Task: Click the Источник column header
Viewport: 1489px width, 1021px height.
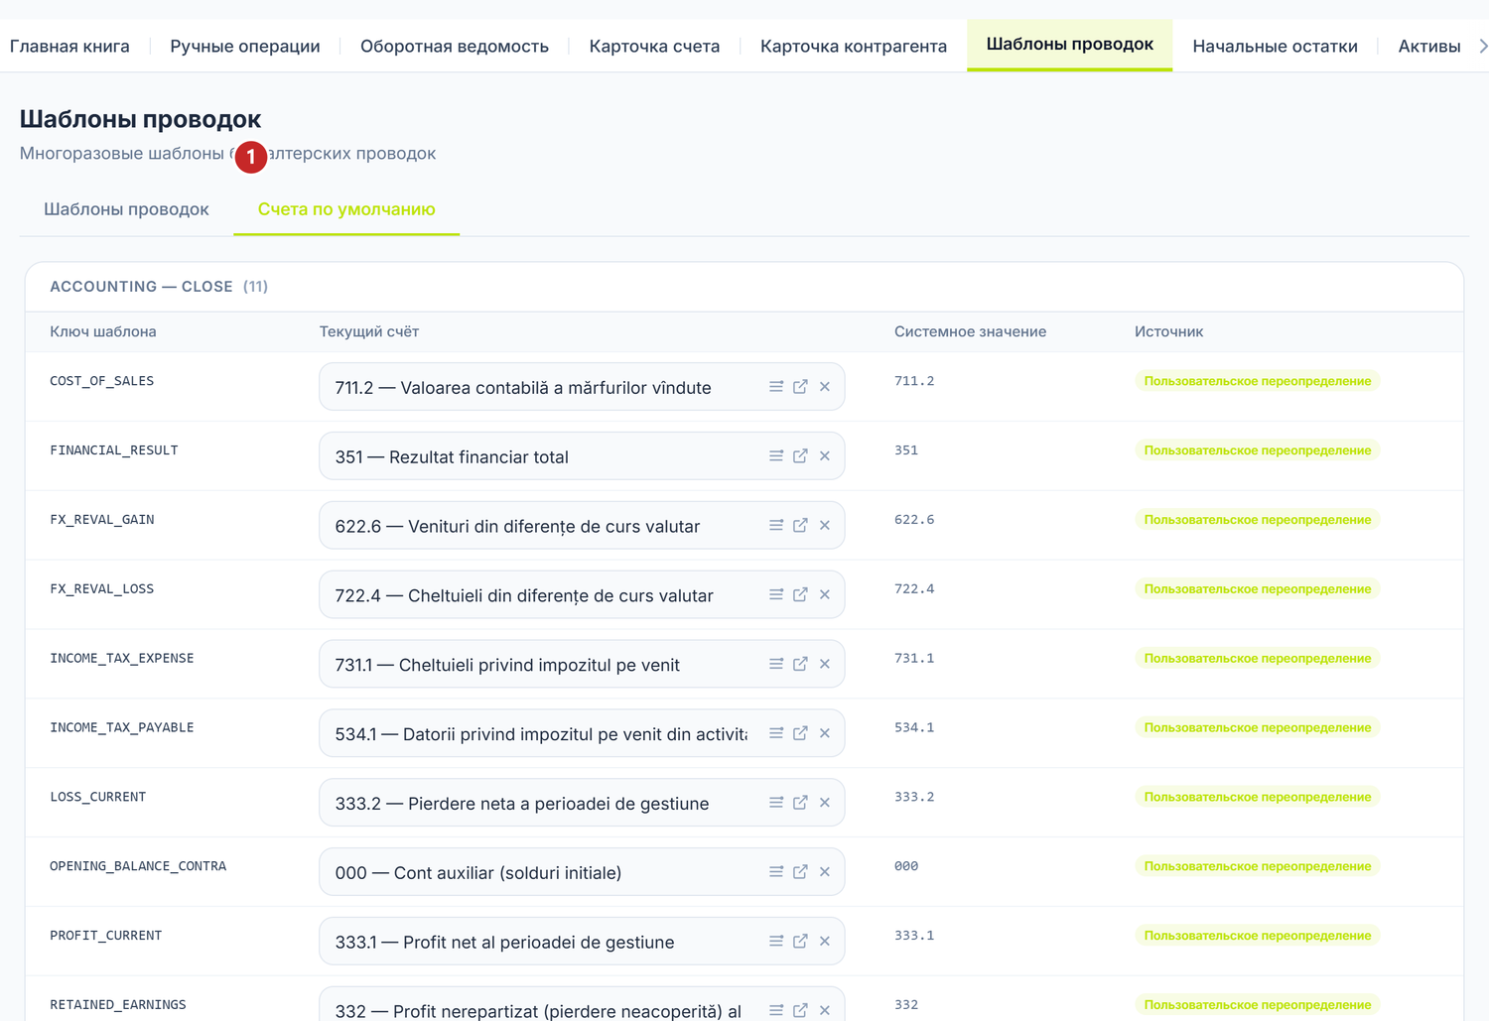Action: (x=1168, y=331)
